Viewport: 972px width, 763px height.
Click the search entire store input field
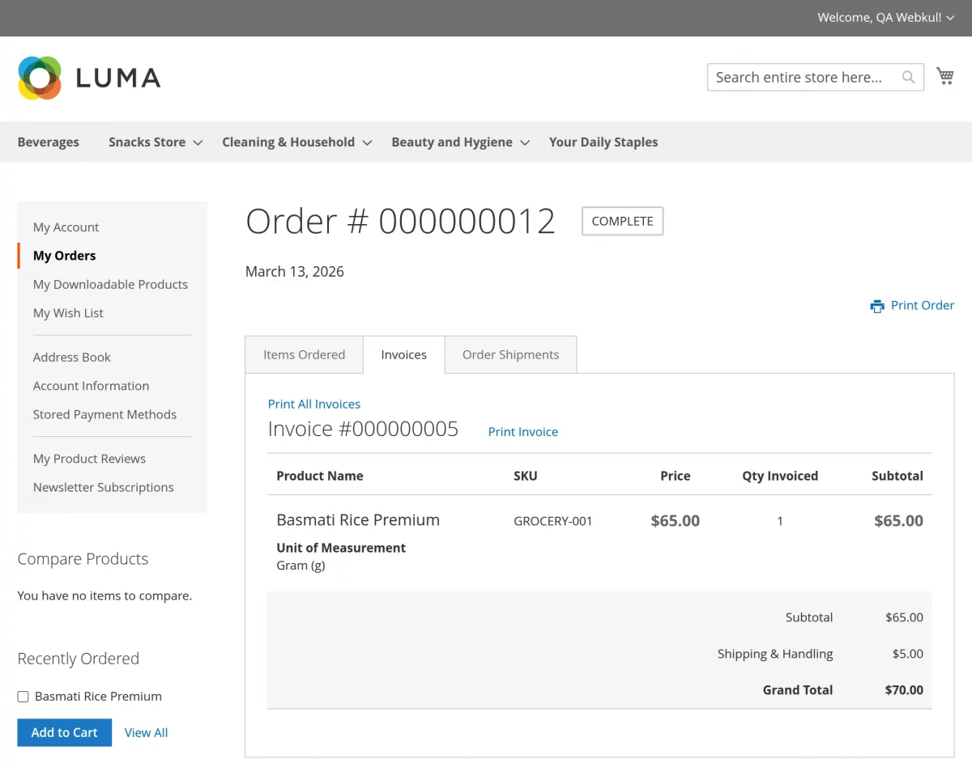click(802, 77)
